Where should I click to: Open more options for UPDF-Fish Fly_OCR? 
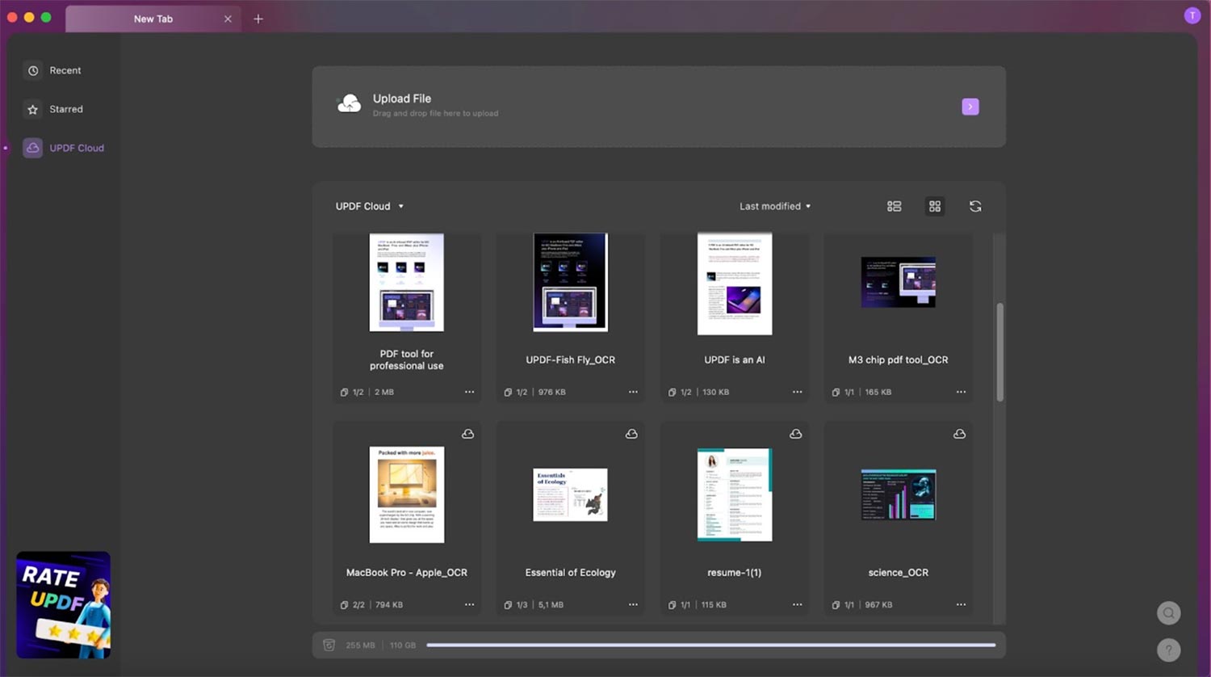(633, 392)
